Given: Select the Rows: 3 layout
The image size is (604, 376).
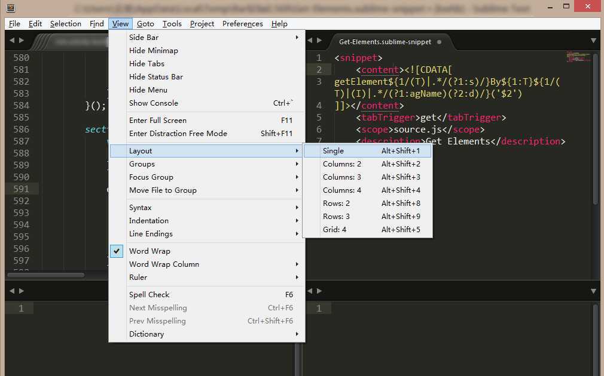Looking at the screenshot, I should pyautogui.click(x=368, y=216).
